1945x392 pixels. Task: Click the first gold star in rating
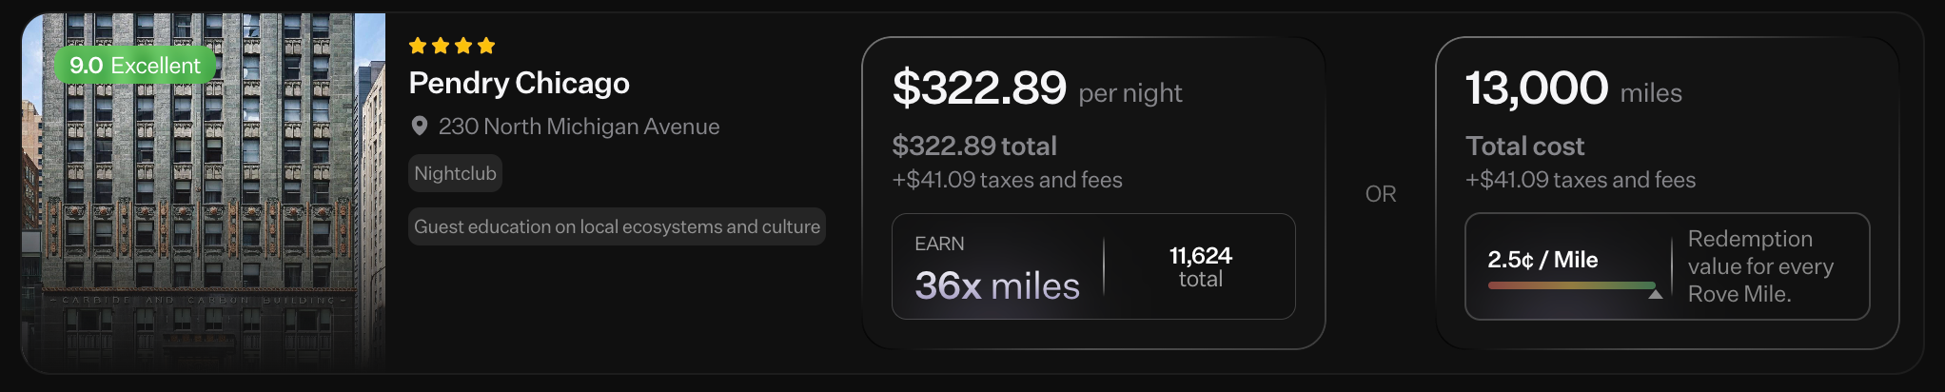coord(417,46)
